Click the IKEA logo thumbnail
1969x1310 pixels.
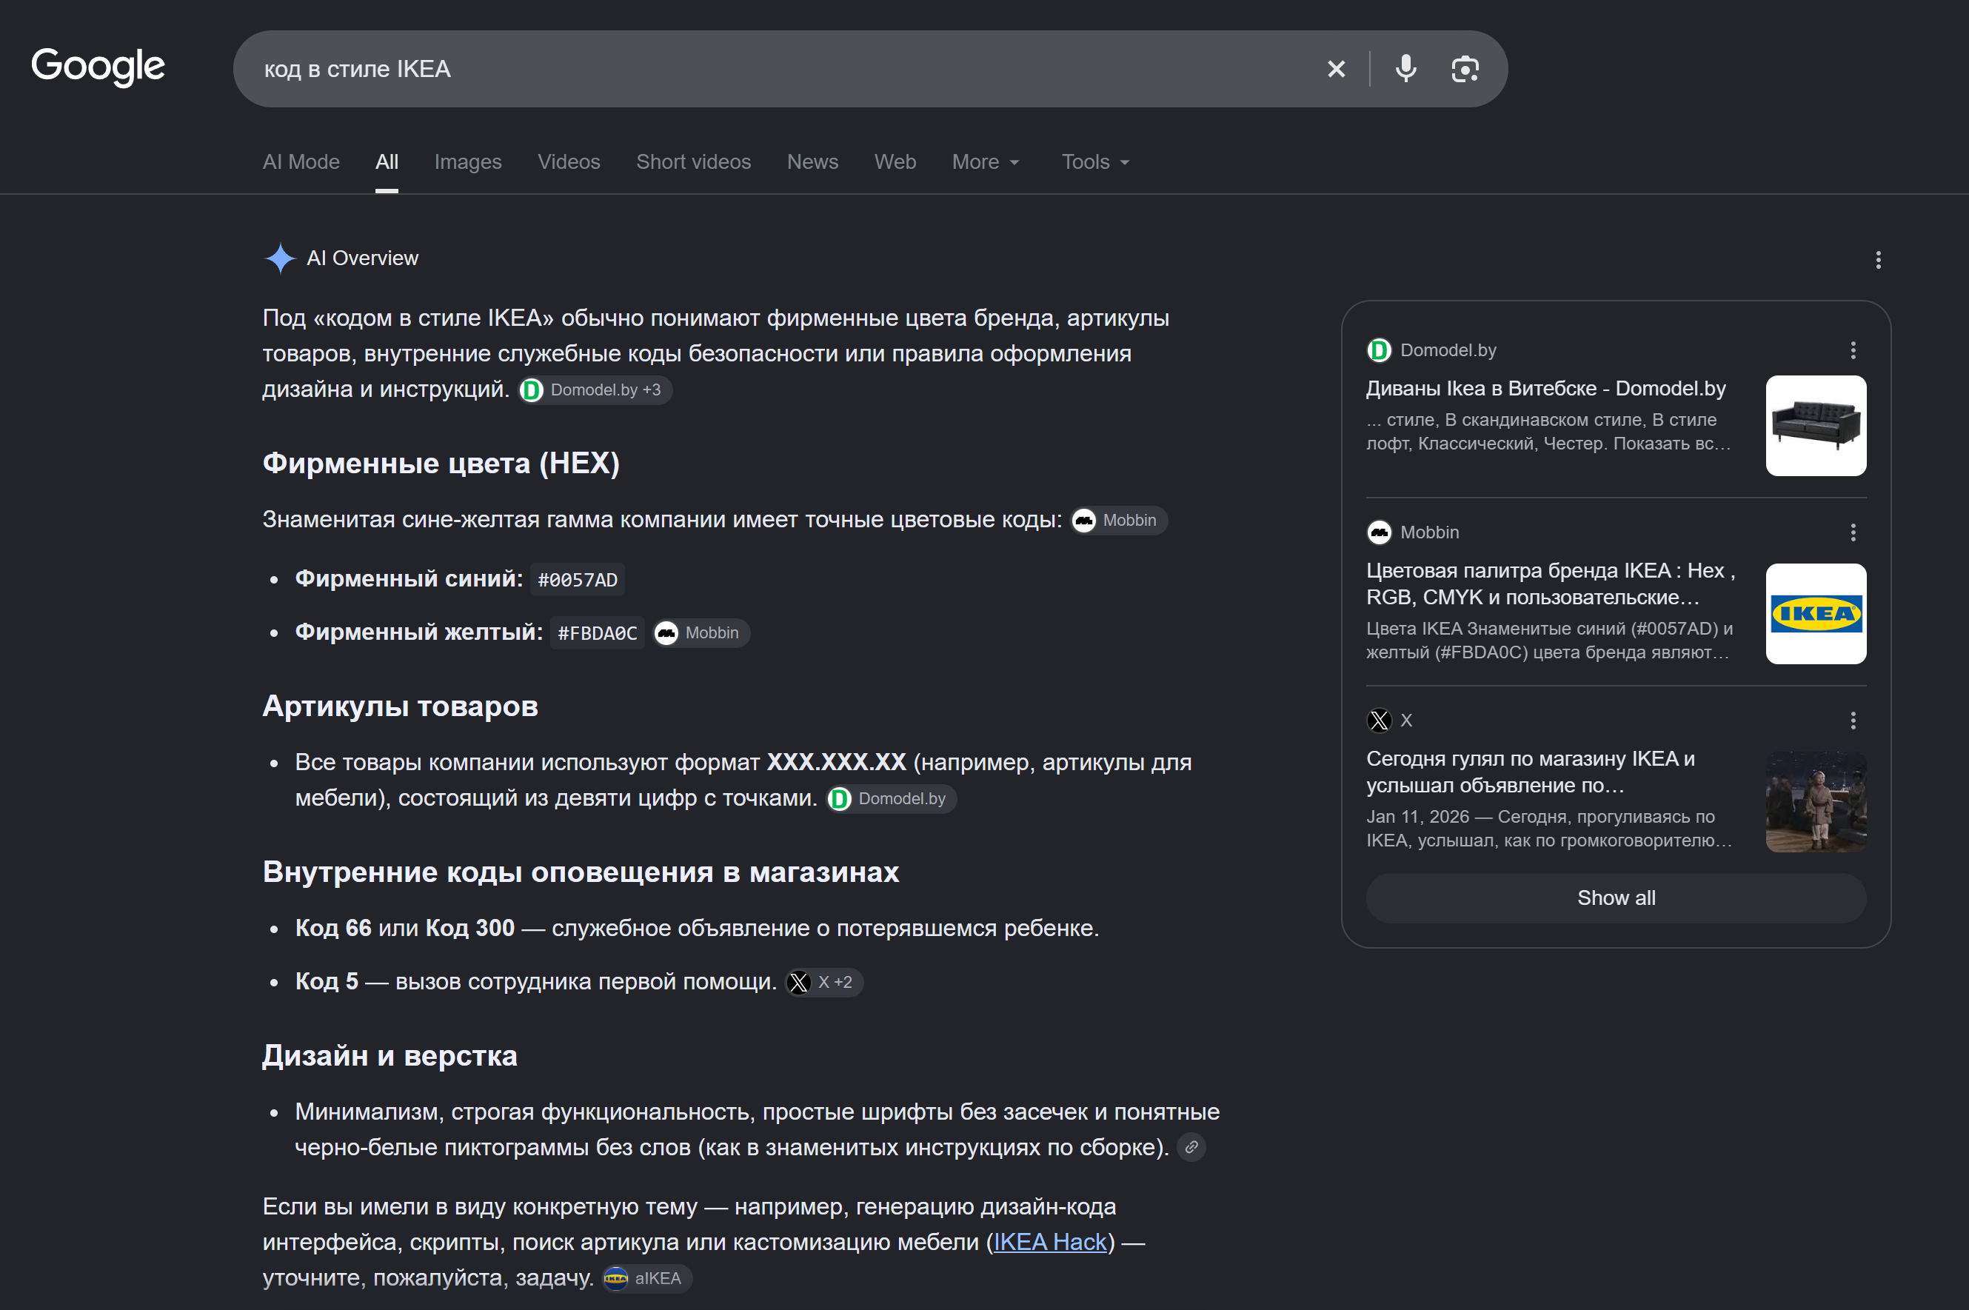(x=1815, y=614)
